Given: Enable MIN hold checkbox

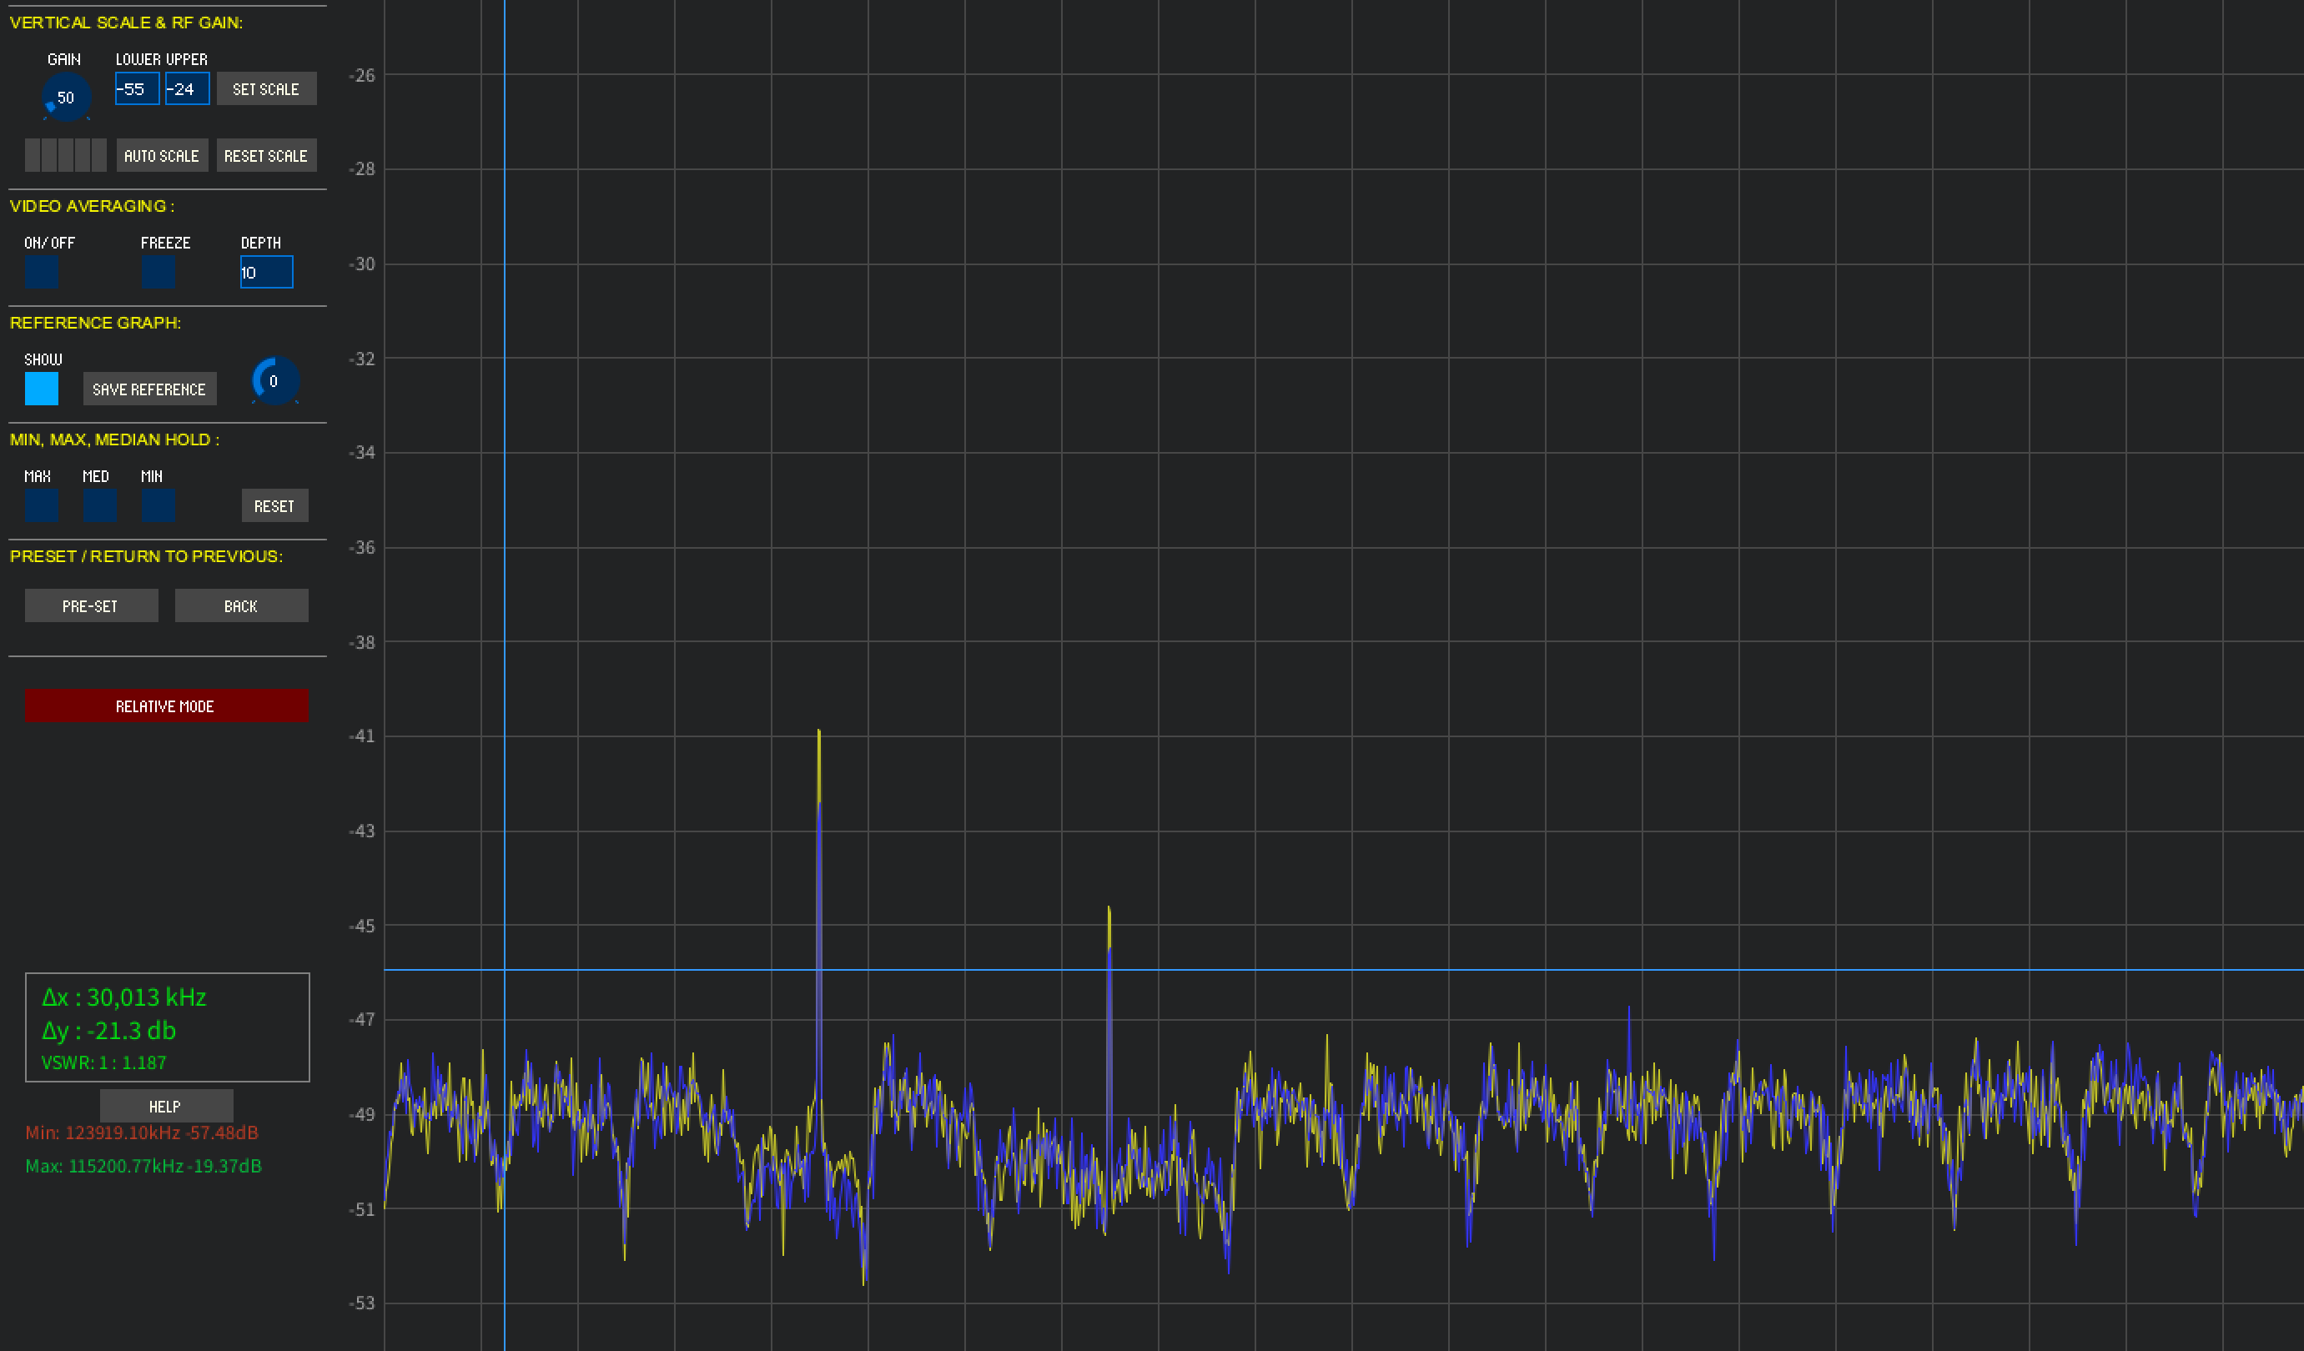Looking at the screenshot, I should click(158, 505).
